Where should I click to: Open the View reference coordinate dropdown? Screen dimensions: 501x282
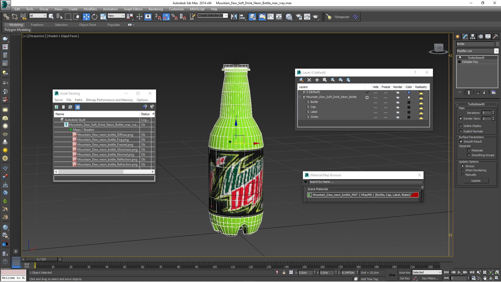[116, 16]
